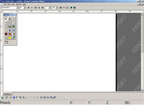This screenshot has width=144, height=105.
Task: Open the font name dropdown (Courier New)
Action: pyautogui.click(x=17, y=8)
